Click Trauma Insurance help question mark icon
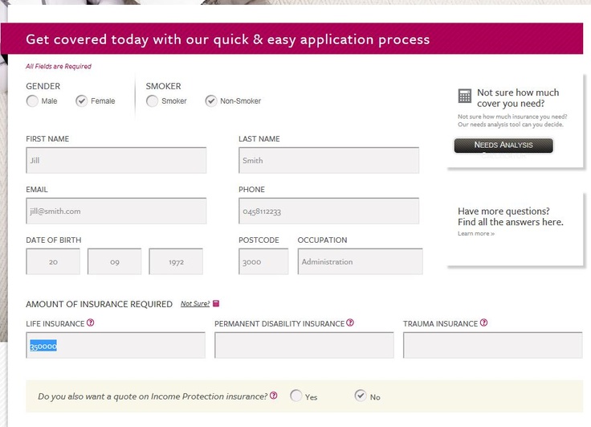 pyautogui.click(x=483, y=323)
